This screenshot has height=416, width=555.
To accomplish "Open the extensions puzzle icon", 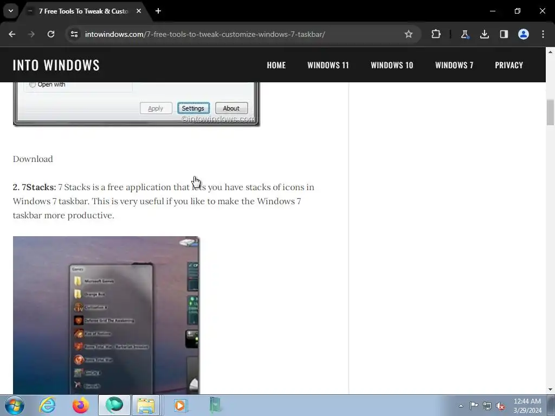I will coord(436,34).
